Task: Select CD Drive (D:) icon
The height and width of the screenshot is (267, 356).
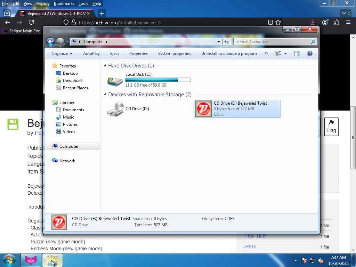Action: click(115, 109)
